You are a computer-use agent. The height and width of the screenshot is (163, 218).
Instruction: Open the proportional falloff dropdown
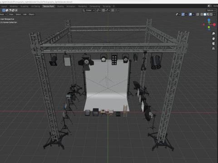(117, 10)
